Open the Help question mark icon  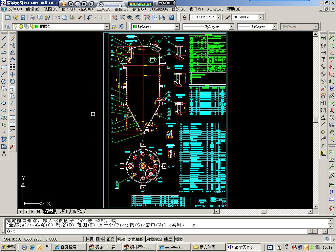pos(172,17)
